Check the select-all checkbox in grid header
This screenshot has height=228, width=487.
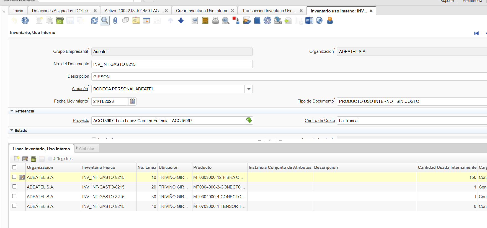14,167
